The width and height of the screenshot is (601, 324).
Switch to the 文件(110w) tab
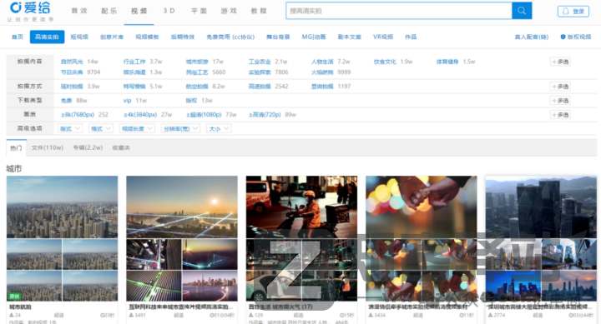coord(48,147)
